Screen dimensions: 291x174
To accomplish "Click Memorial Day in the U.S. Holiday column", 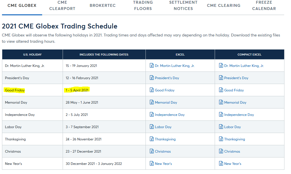I will click(16, 103).
